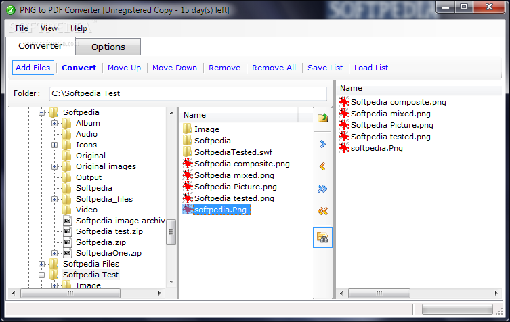Select Softpedia Picture.png in right list
Image resolution: width=510 pixels, height=322 pixels.
click(x=392, y=125)
